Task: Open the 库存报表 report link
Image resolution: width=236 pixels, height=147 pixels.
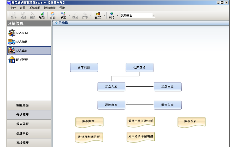Action: pos(191,121)
